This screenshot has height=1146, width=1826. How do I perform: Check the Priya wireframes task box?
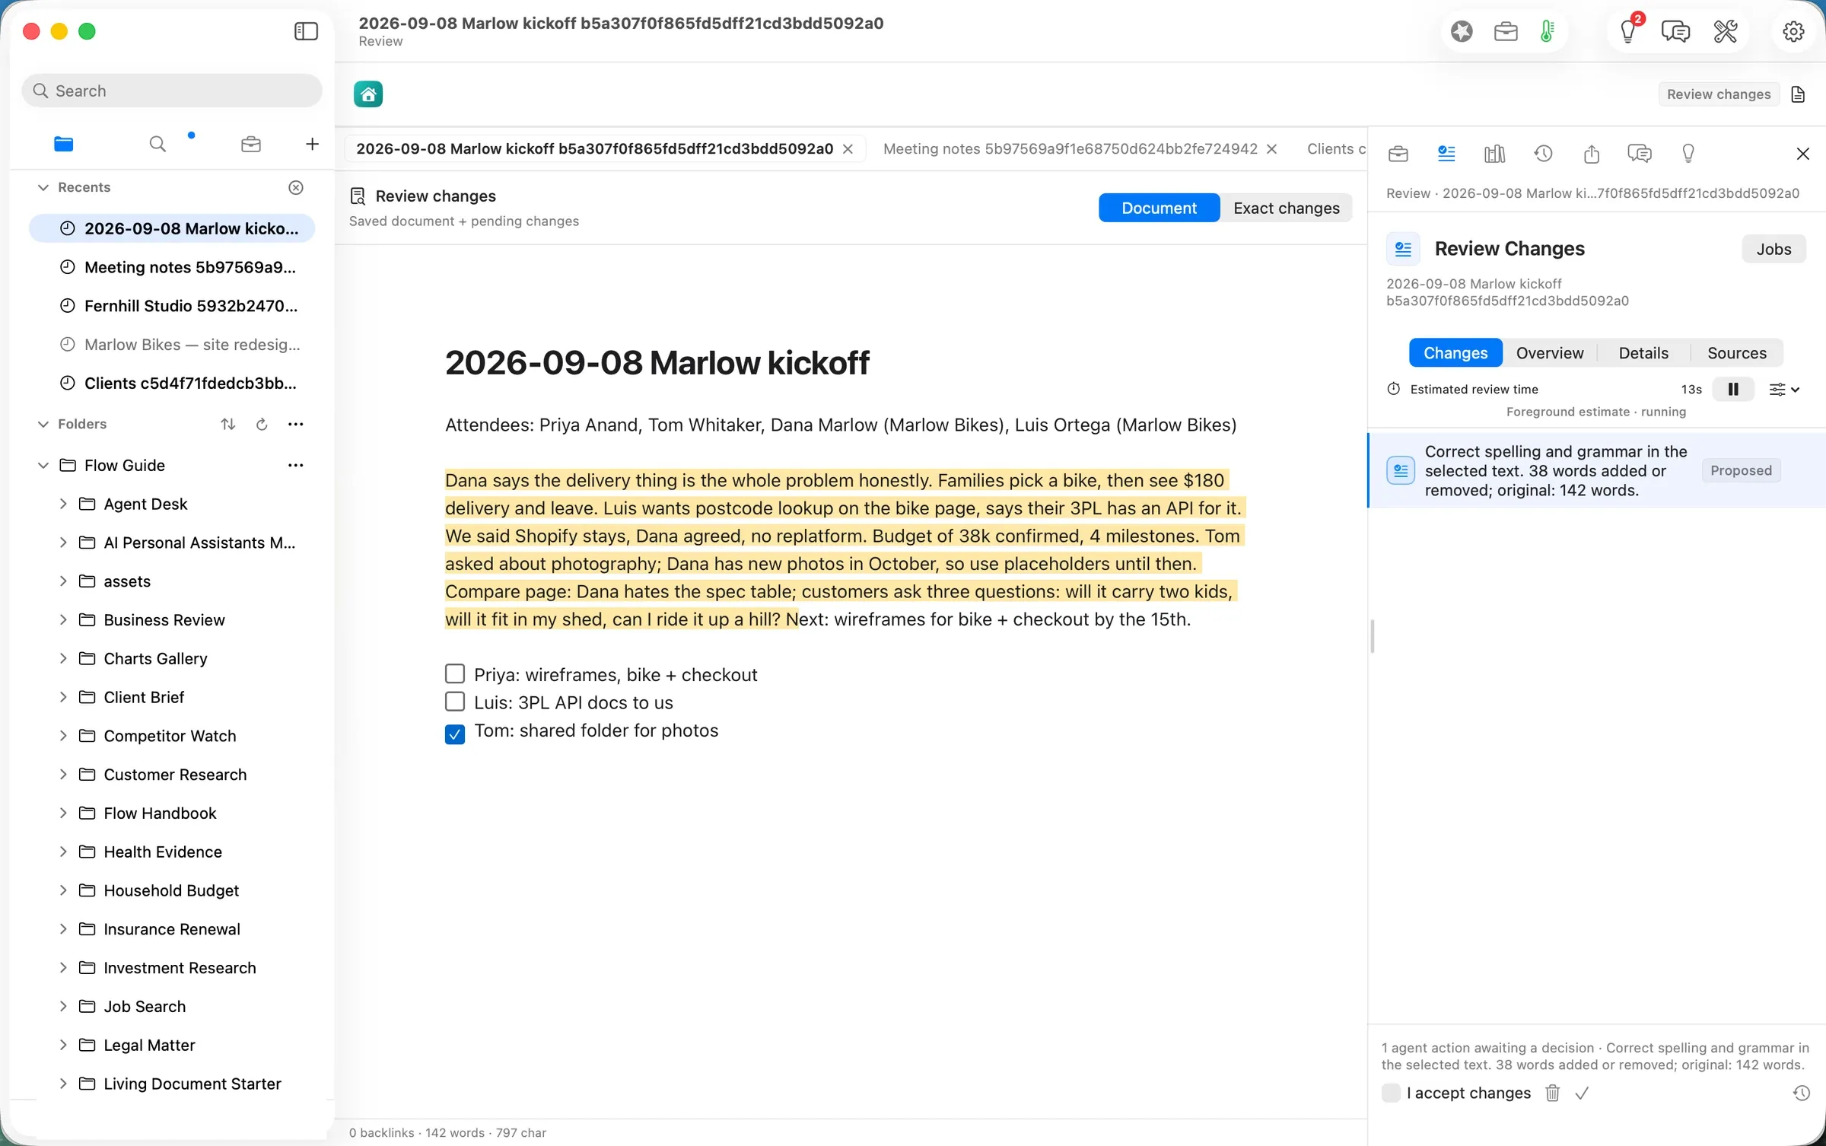455,674
